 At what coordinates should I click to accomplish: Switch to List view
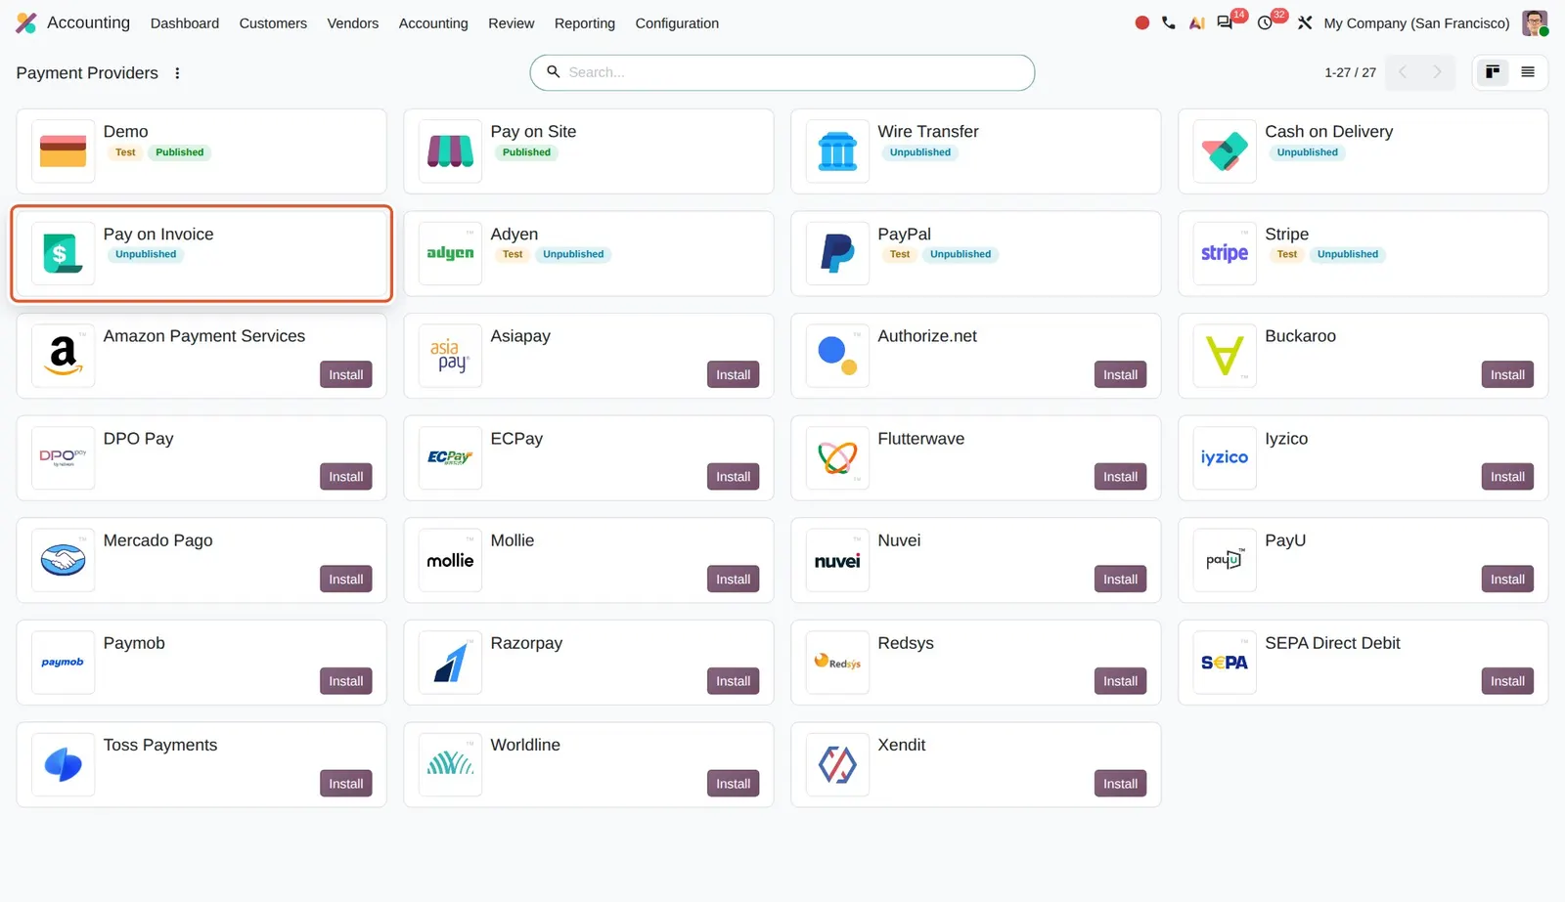[1528, 72]
